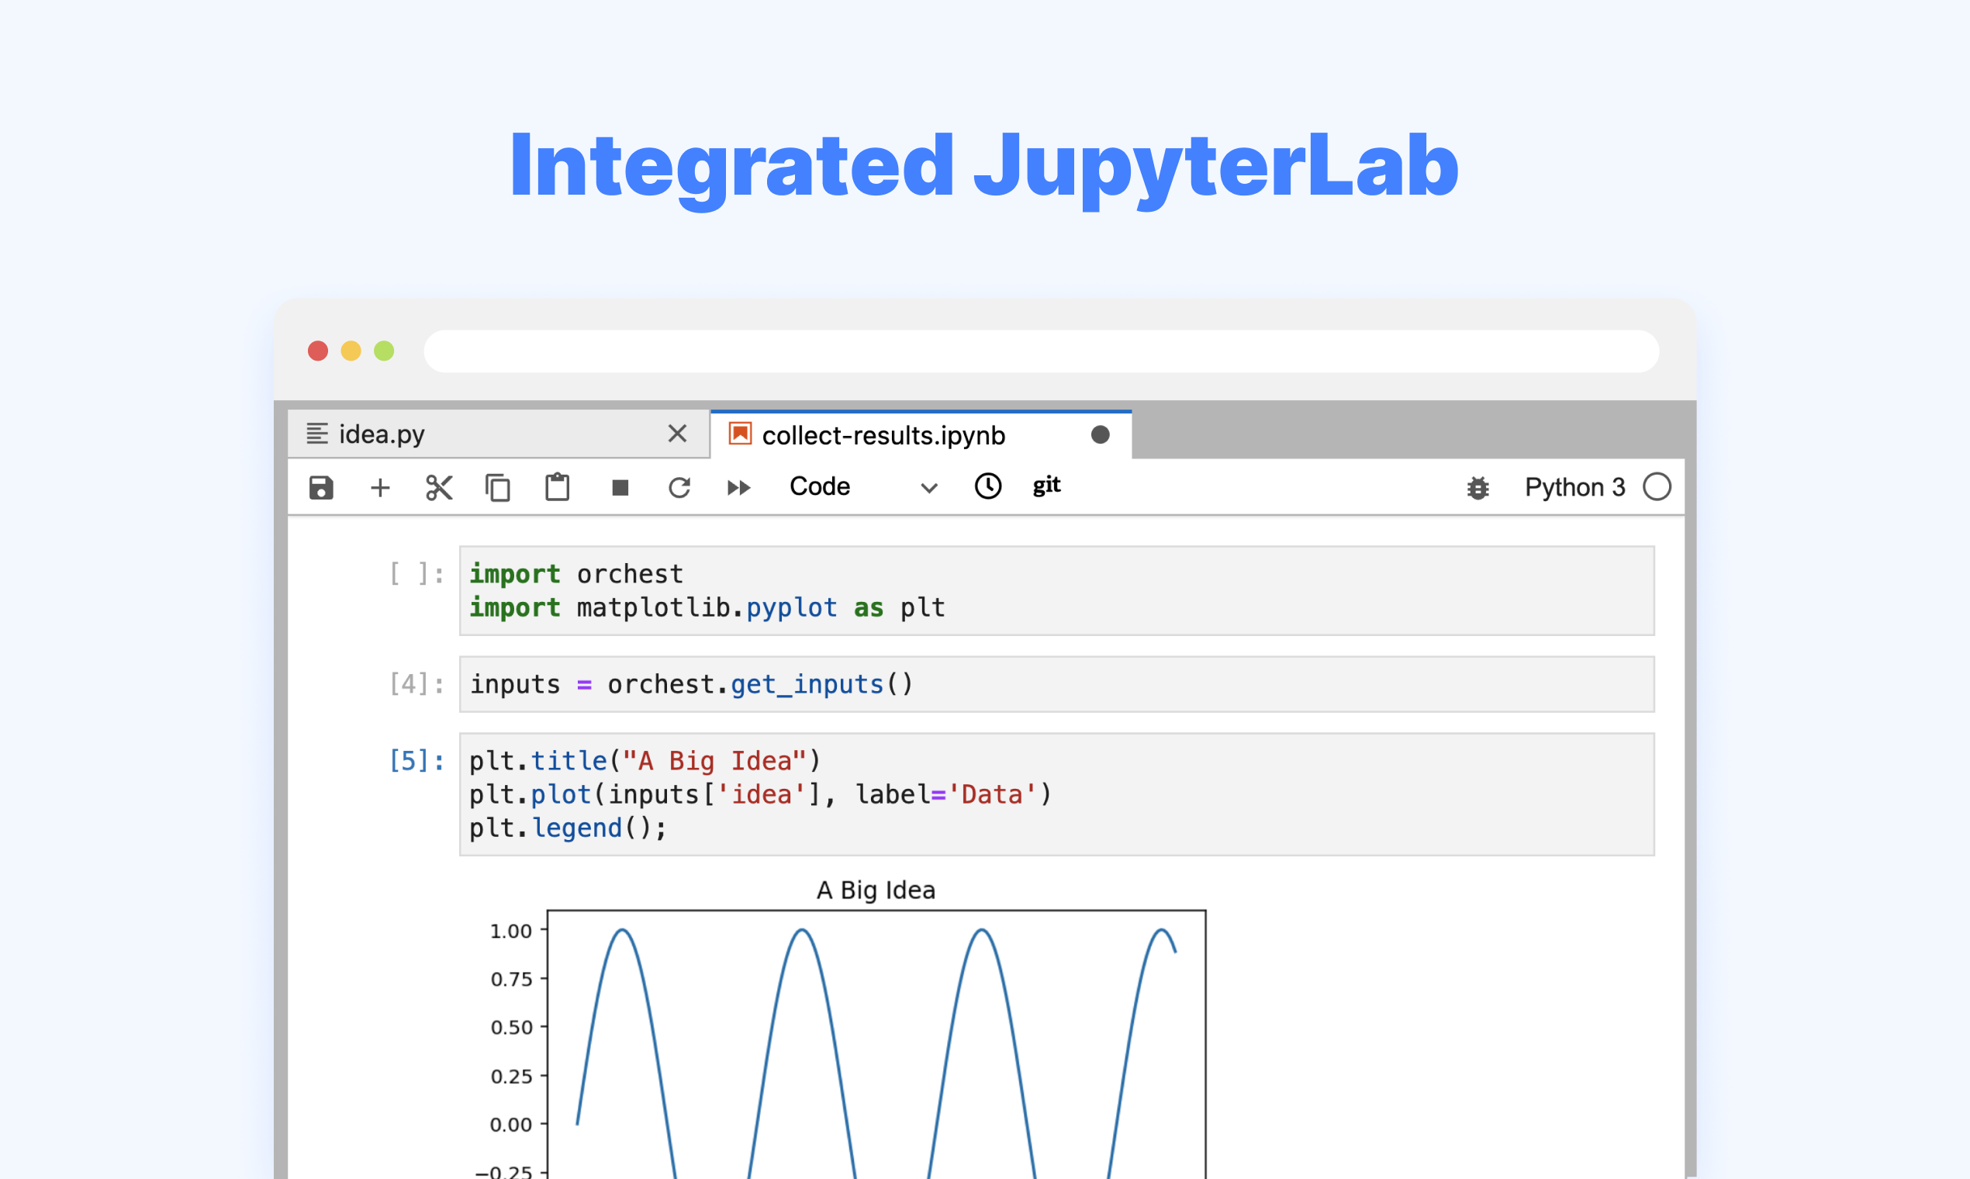Click the sine wave plot output
This screenshot has width=1970, height=1179.
tap(876, 1045)
